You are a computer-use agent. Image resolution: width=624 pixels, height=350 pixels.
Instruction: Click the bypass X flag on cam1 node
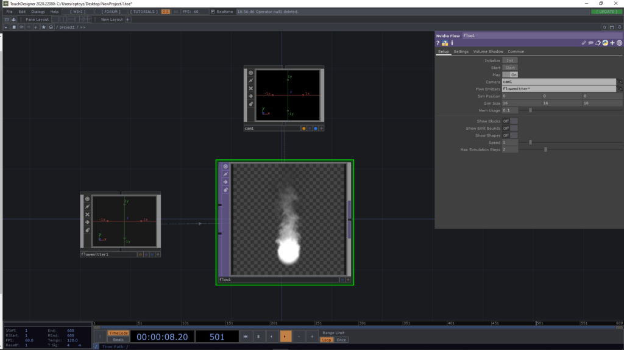point(250,88)
